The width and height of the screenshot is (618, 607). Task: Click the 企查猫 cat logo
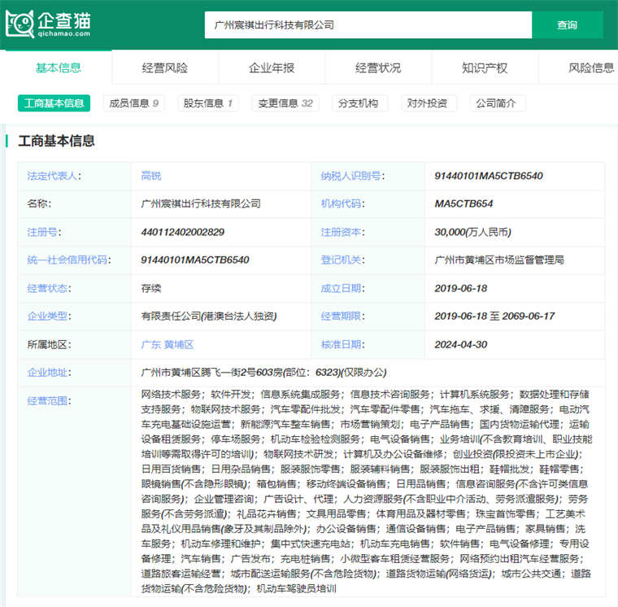(48, 24)
